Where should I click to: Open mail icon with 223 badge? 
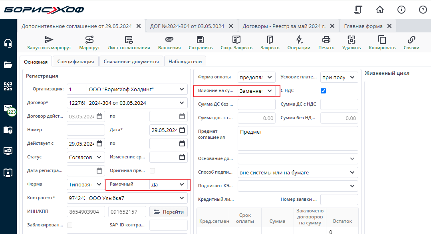8,108
